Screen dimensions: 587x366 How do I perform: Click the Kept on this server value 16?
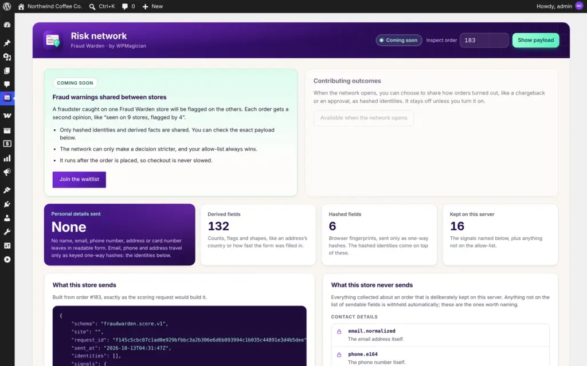457,226
